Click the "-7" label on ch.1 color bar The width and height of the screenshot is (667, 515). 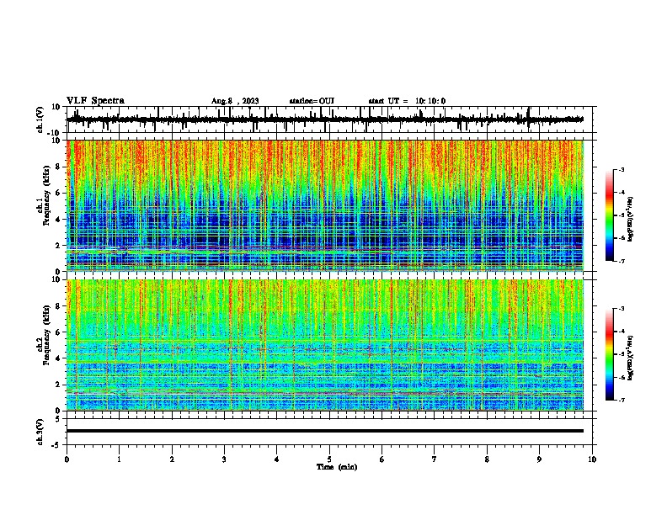click(621, 261)
